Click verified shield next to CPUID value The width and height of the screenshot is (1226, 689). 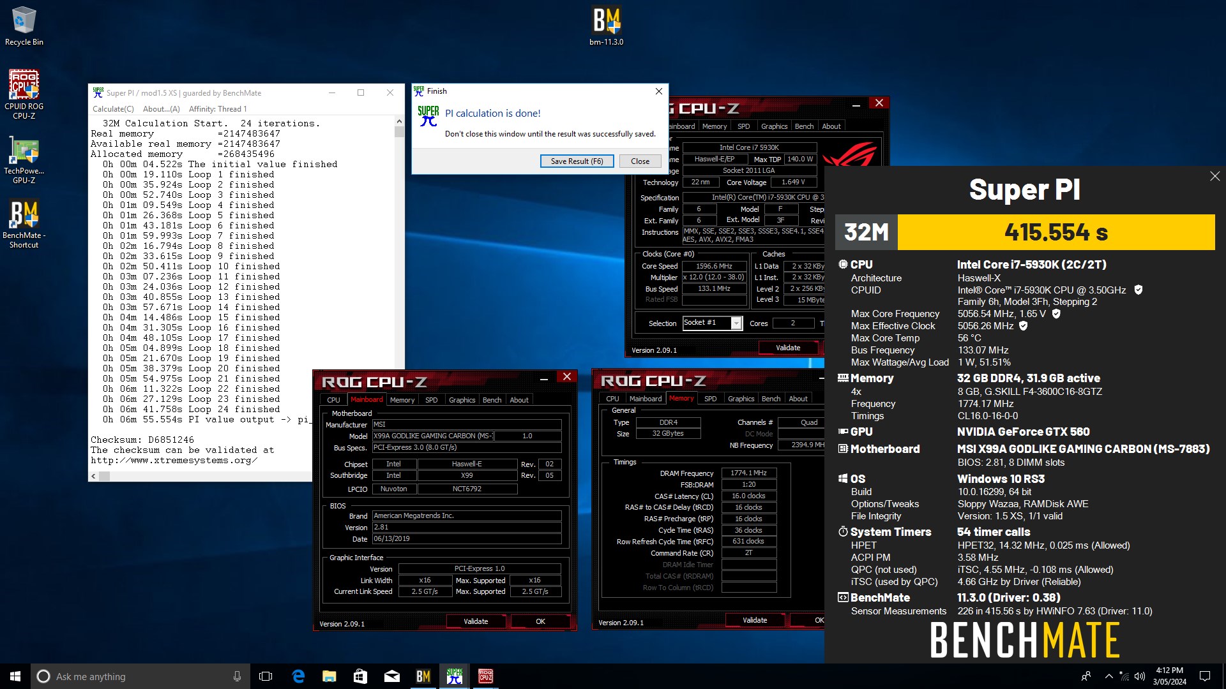coord(1138,290)
